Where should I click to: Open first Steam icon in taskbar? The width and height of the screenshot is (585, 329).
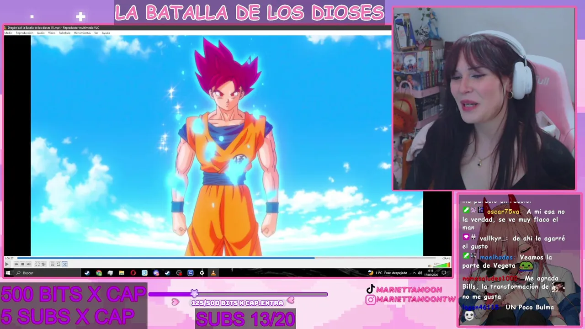pos(87,273)
